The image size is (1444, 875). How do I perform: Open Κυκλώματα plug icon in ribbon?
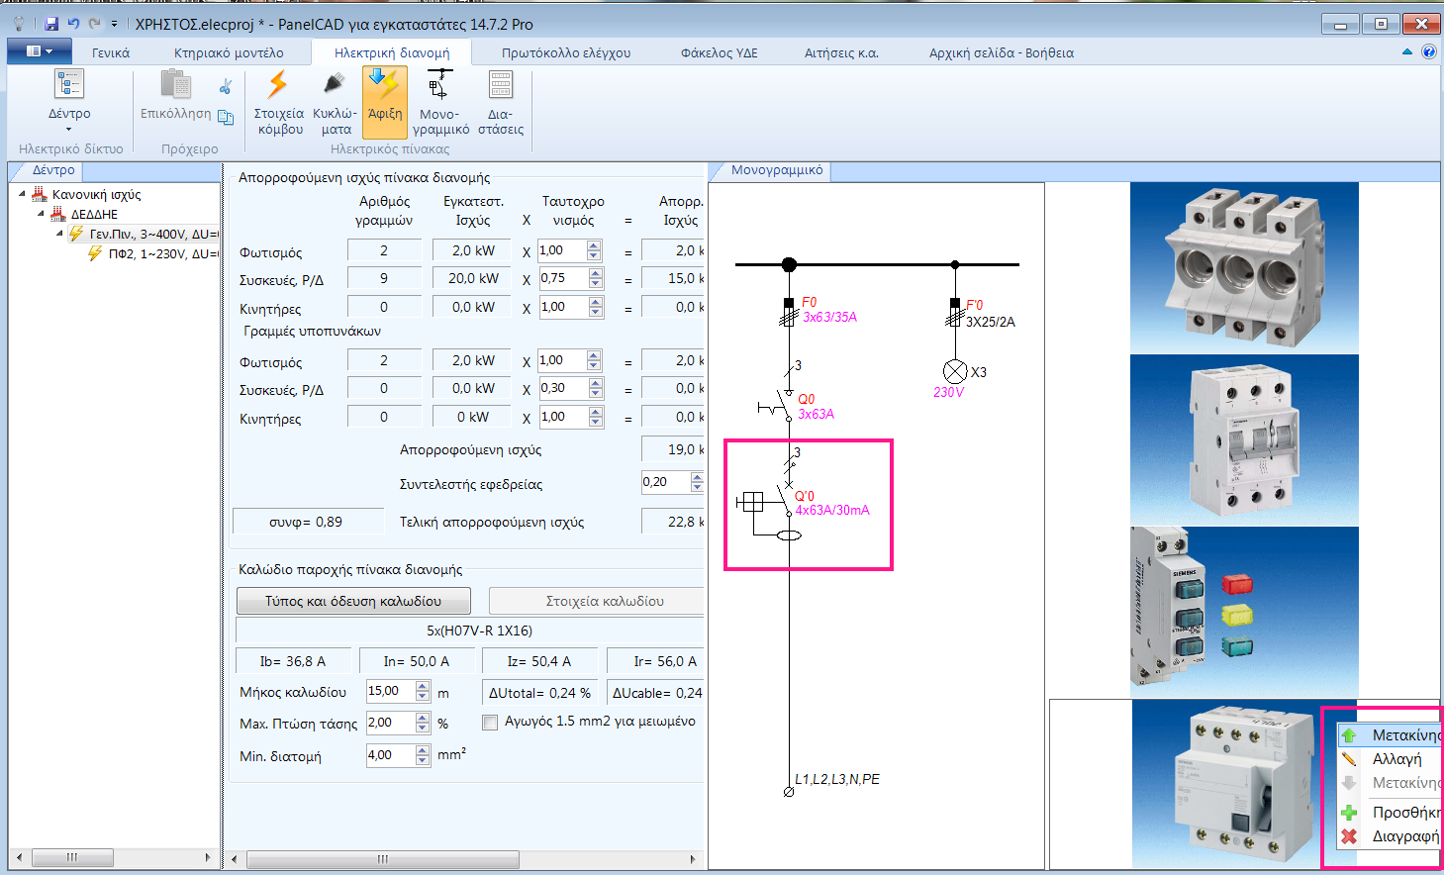(335, 86)
